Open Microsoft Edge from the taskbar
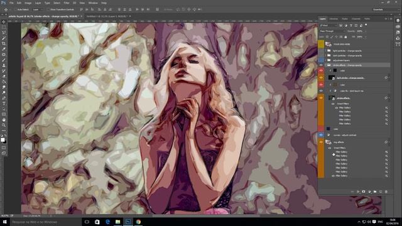This screenshot has height=226, width=402. tap(107, 222)
